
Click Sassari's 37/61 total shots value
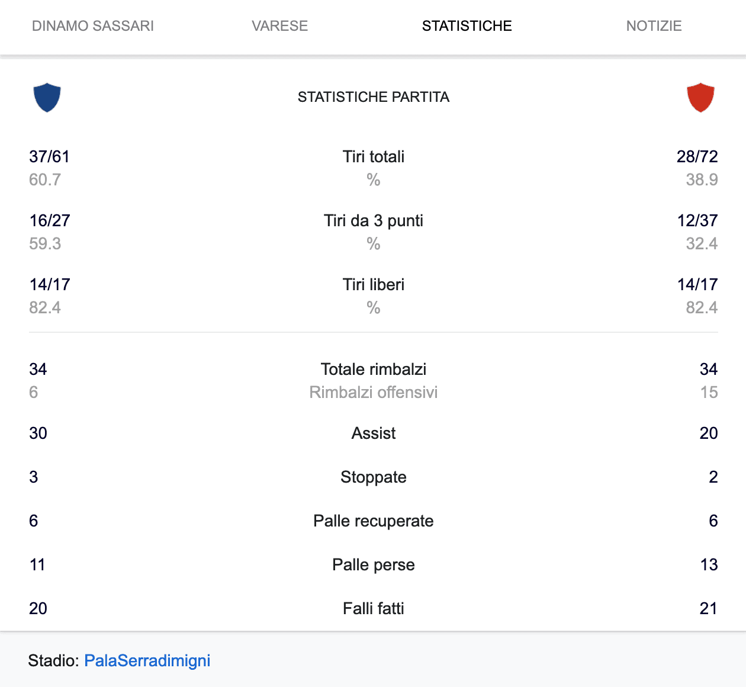[50, 156]
